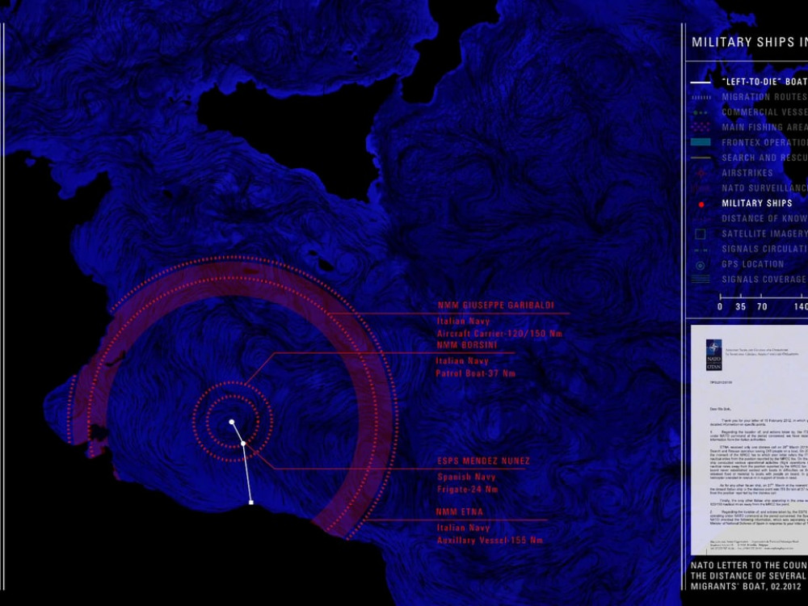
Task: Click the boat track's northern white point
Action: pyautogui.click(x=231, y=422)
